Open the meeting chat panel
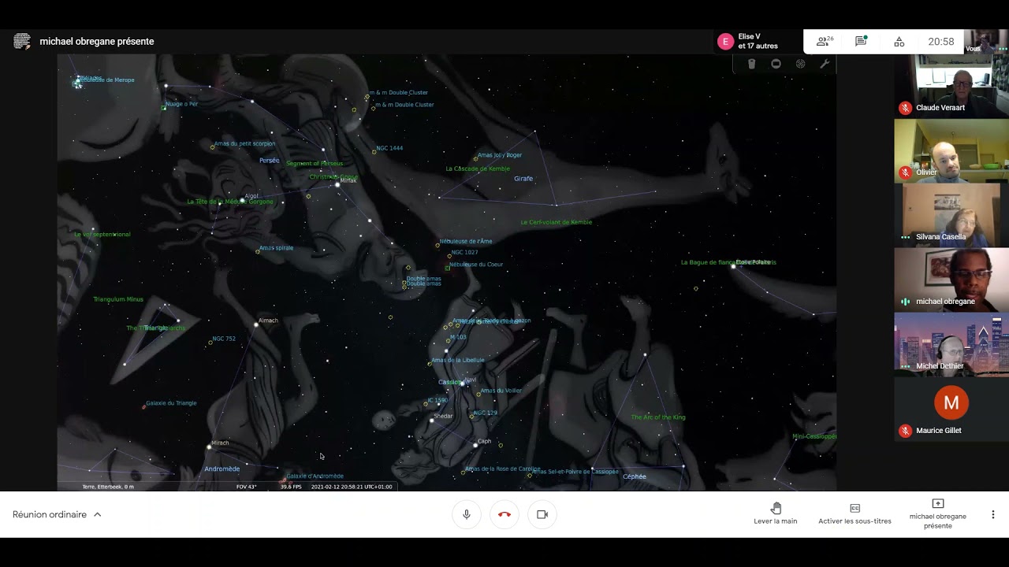Image resolution: width=1009 pixels, height=567 pixels. (x=862, y=42)
